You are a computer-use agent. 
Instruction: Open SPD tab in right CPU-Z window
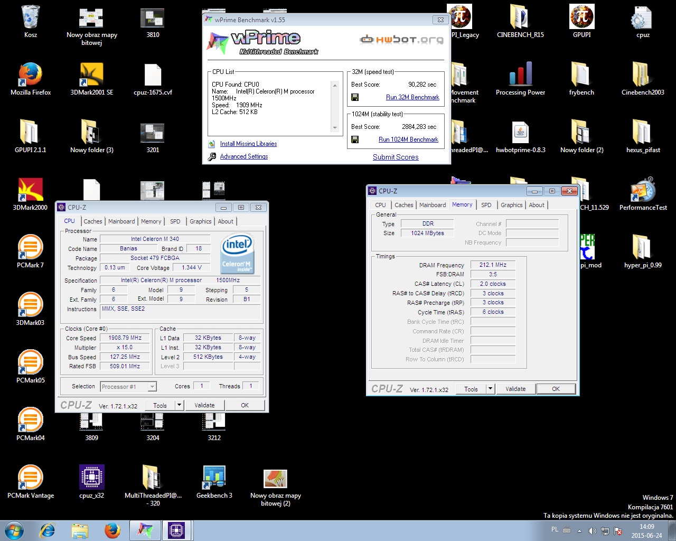click(486, 205)
